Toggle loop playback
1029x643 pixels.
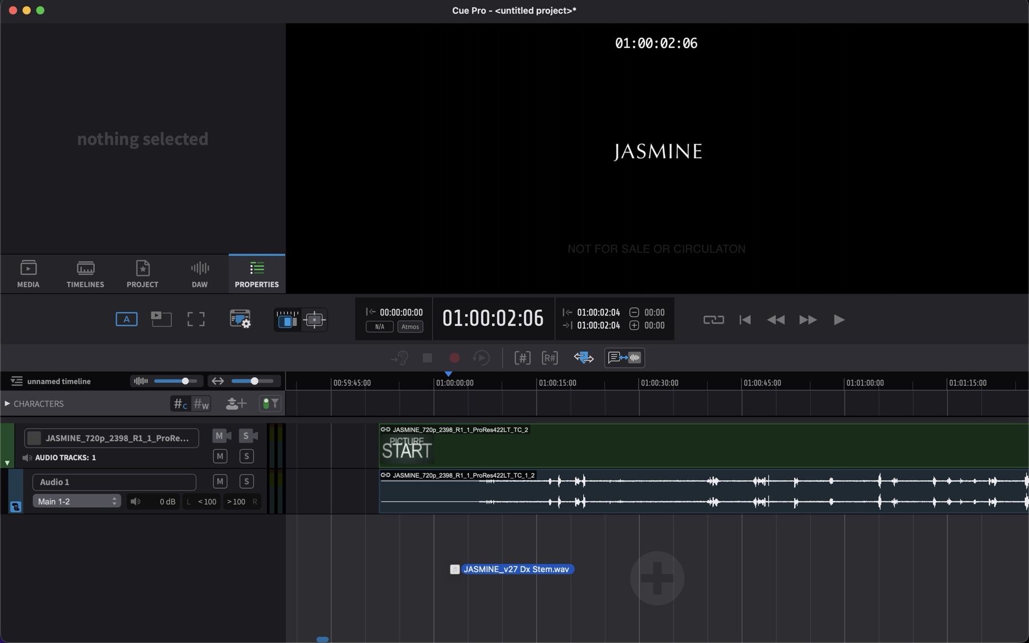point(713,319)
